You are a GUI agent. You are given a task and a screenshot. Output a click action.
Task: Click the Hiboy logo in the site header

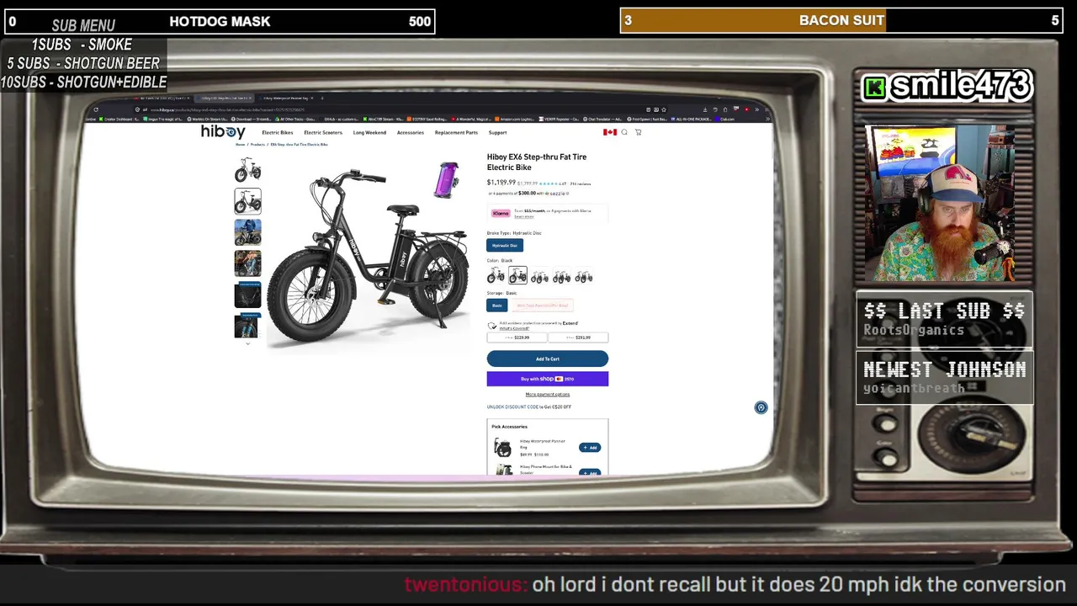(x=223, y=132)
